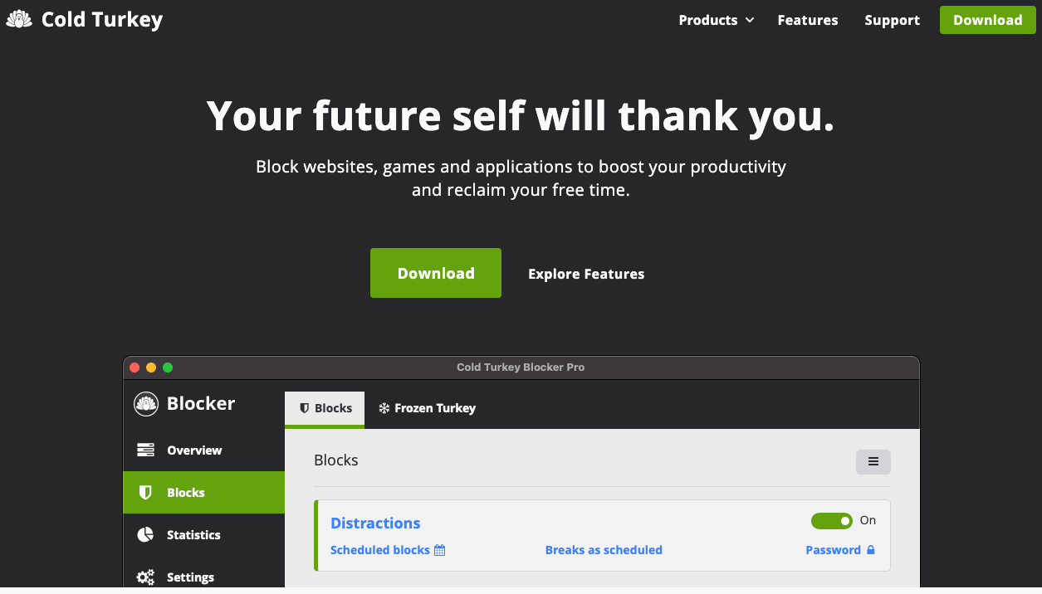Select the Blocks tab

(325, 408)
